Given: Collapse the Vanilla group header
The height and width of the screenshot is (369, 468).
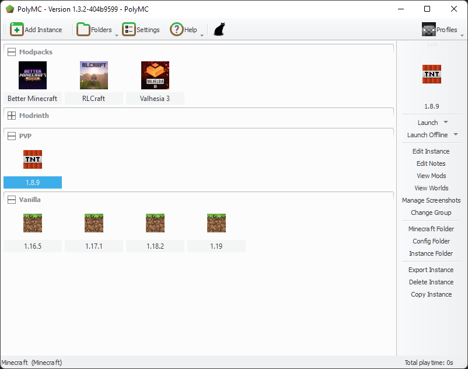Looking at the screenshot, I should 11,199.
